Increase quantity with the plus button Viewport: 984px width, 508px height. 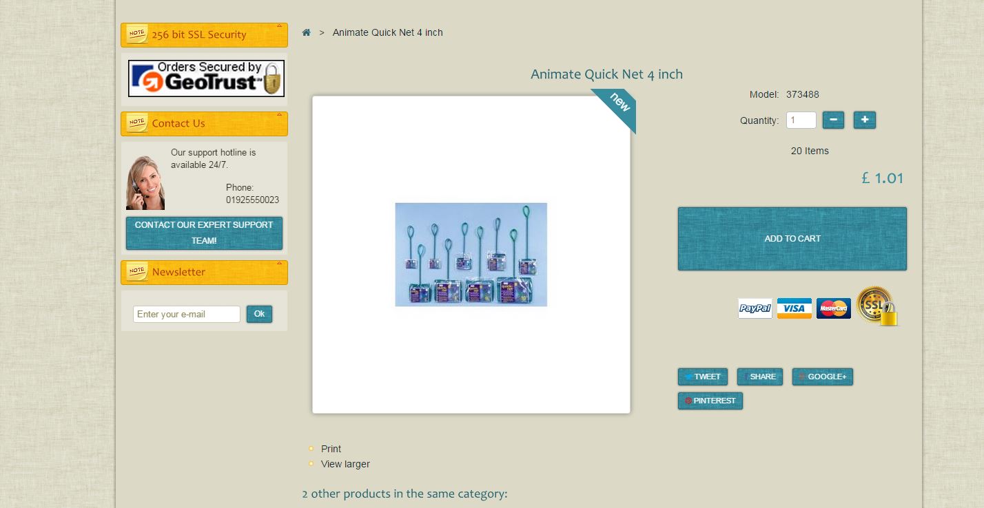[865, 120]
